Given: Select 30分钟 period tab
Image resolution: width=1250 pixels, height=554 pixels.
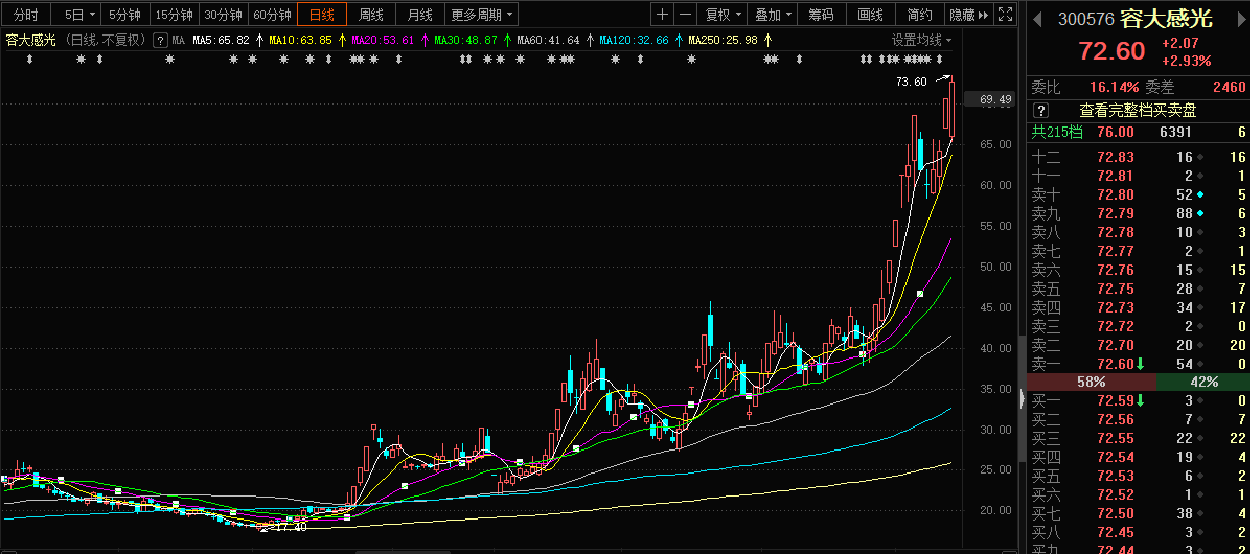Looking at the screenshot, I should pyautogui.click(x=223, y=15).
